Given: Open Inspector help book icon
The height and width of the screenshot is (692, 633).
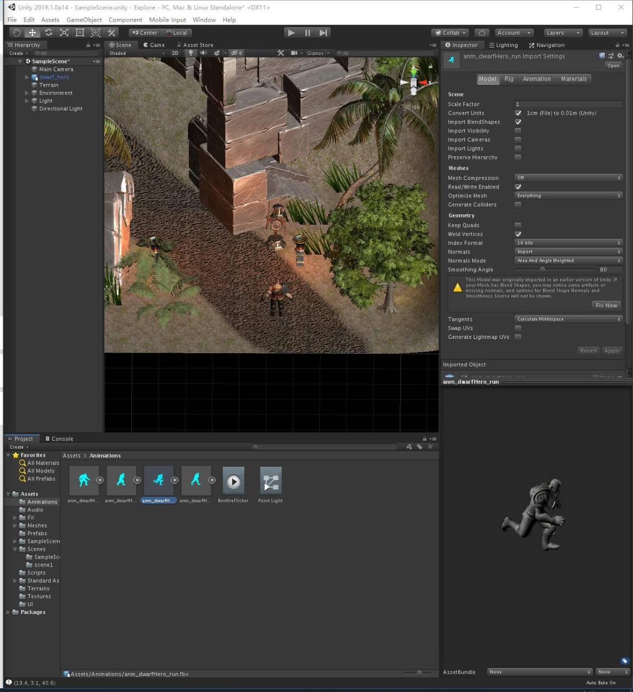Looking at the screenshot, I should [602, 56].
